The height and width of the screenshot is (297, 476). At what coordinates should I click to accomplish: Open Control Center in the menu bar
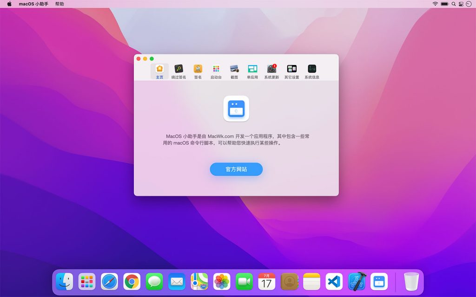coord(461,4)
